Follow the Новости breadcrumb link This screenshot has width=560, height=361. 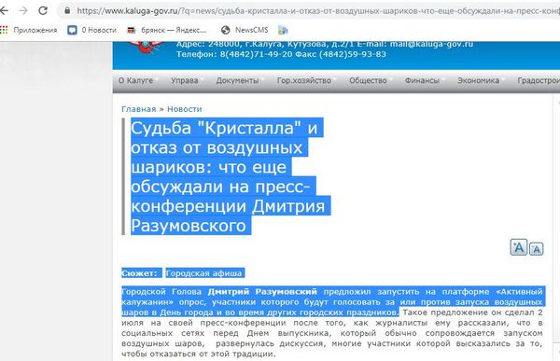(x=185, y=109)
